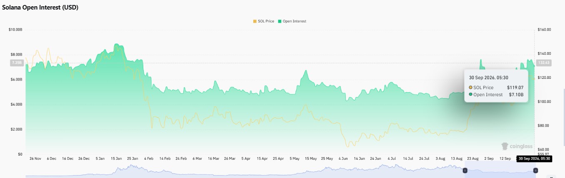Grab the left range-slider handle

465,170
